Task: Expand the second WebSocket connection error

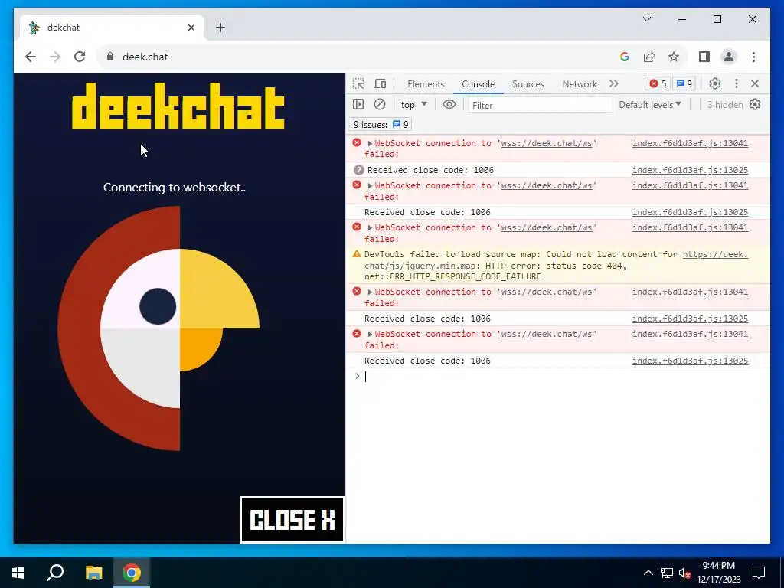Action: click(370, 185)
